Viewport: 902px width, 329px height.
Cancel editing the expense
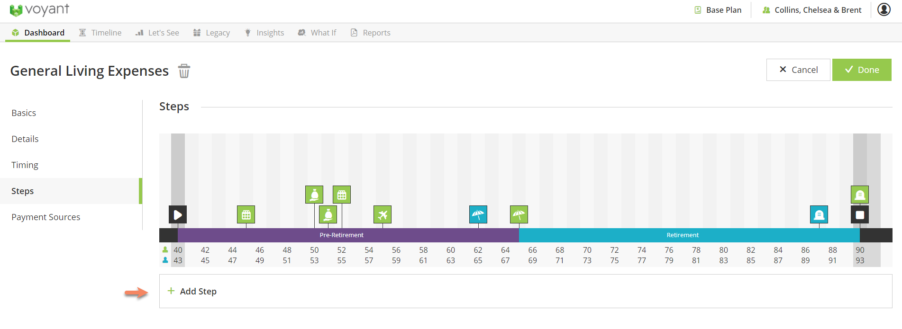[798, 70]
